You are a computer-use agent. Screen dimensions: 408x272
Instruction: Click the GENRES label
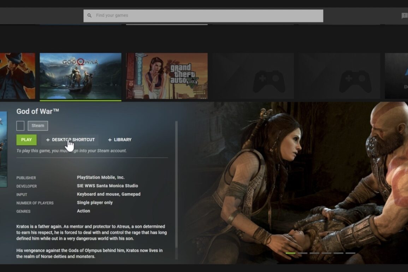(x=23, y=211)
